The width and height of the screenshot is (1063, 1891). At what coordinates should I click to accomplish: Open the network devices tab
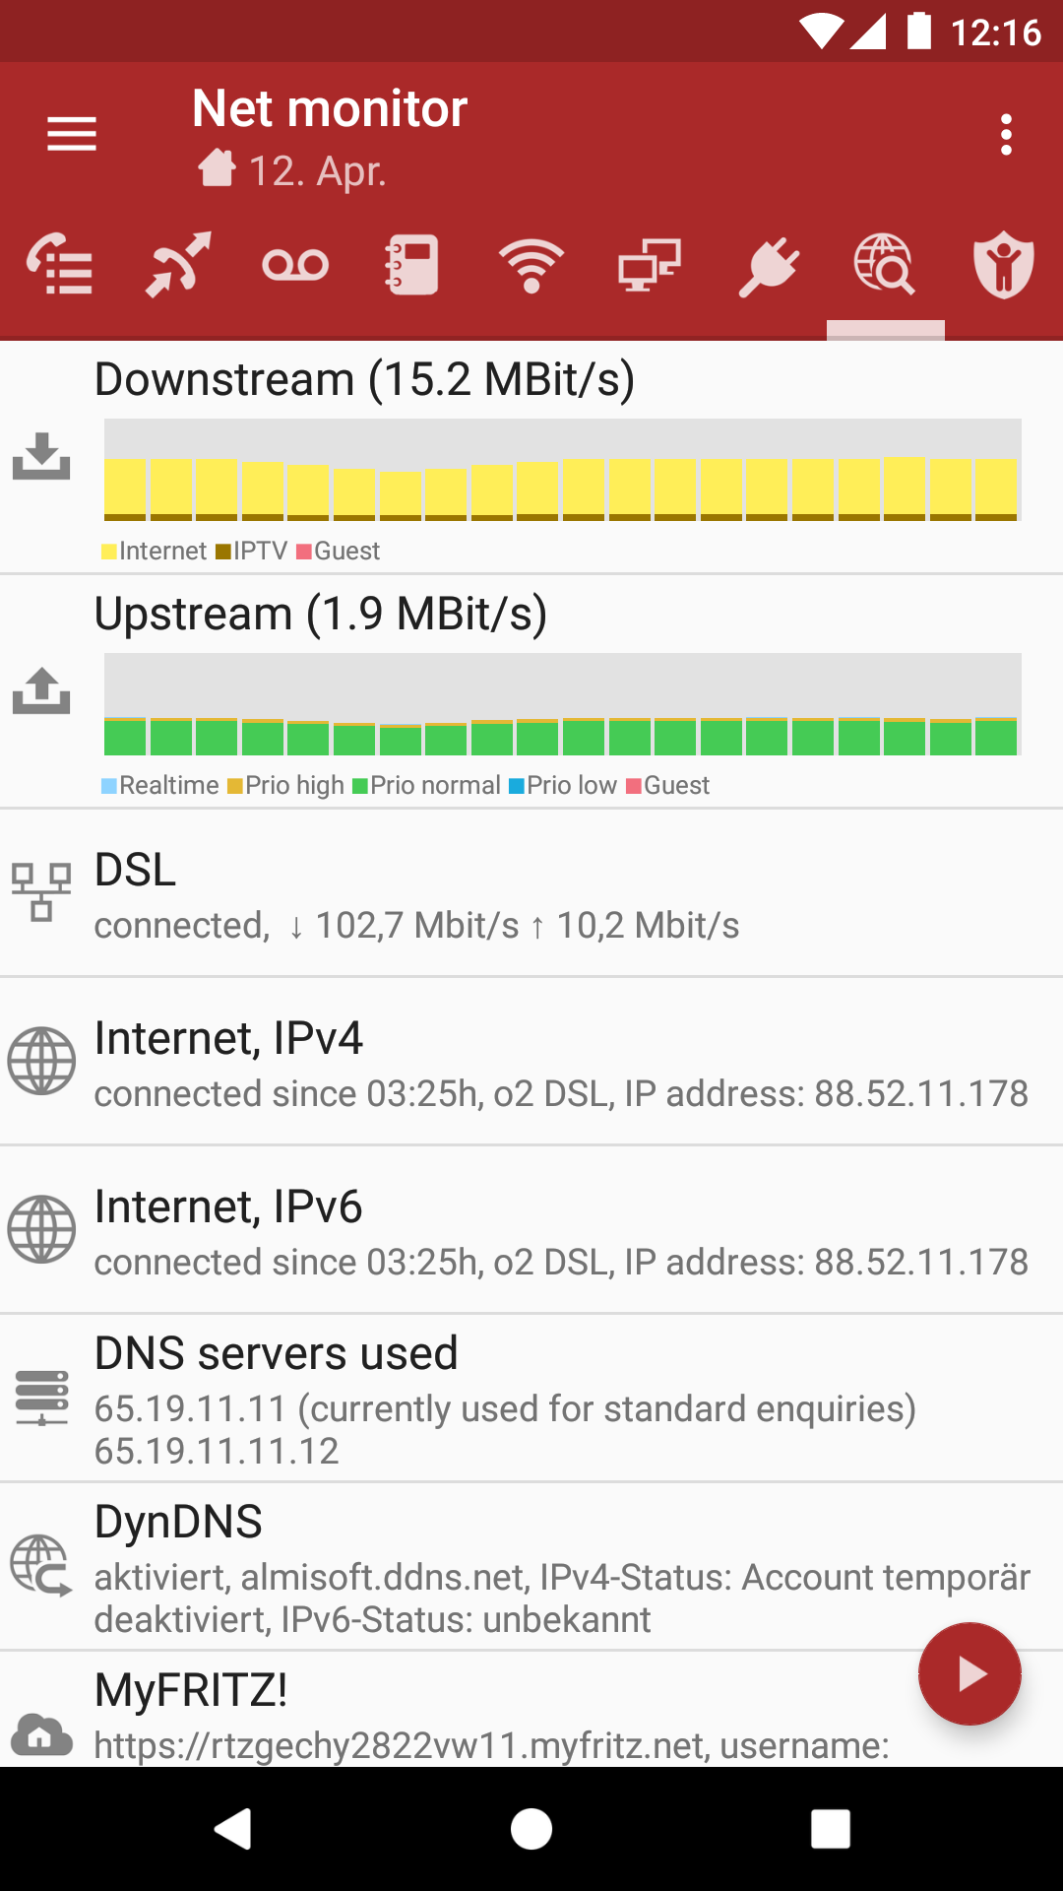650,265
